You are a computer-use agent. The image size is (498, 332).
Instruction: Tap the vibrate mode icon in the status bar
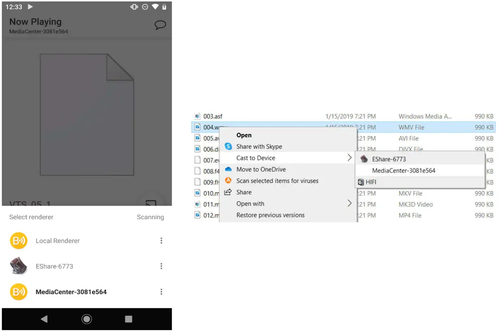(x=134, y=7)
